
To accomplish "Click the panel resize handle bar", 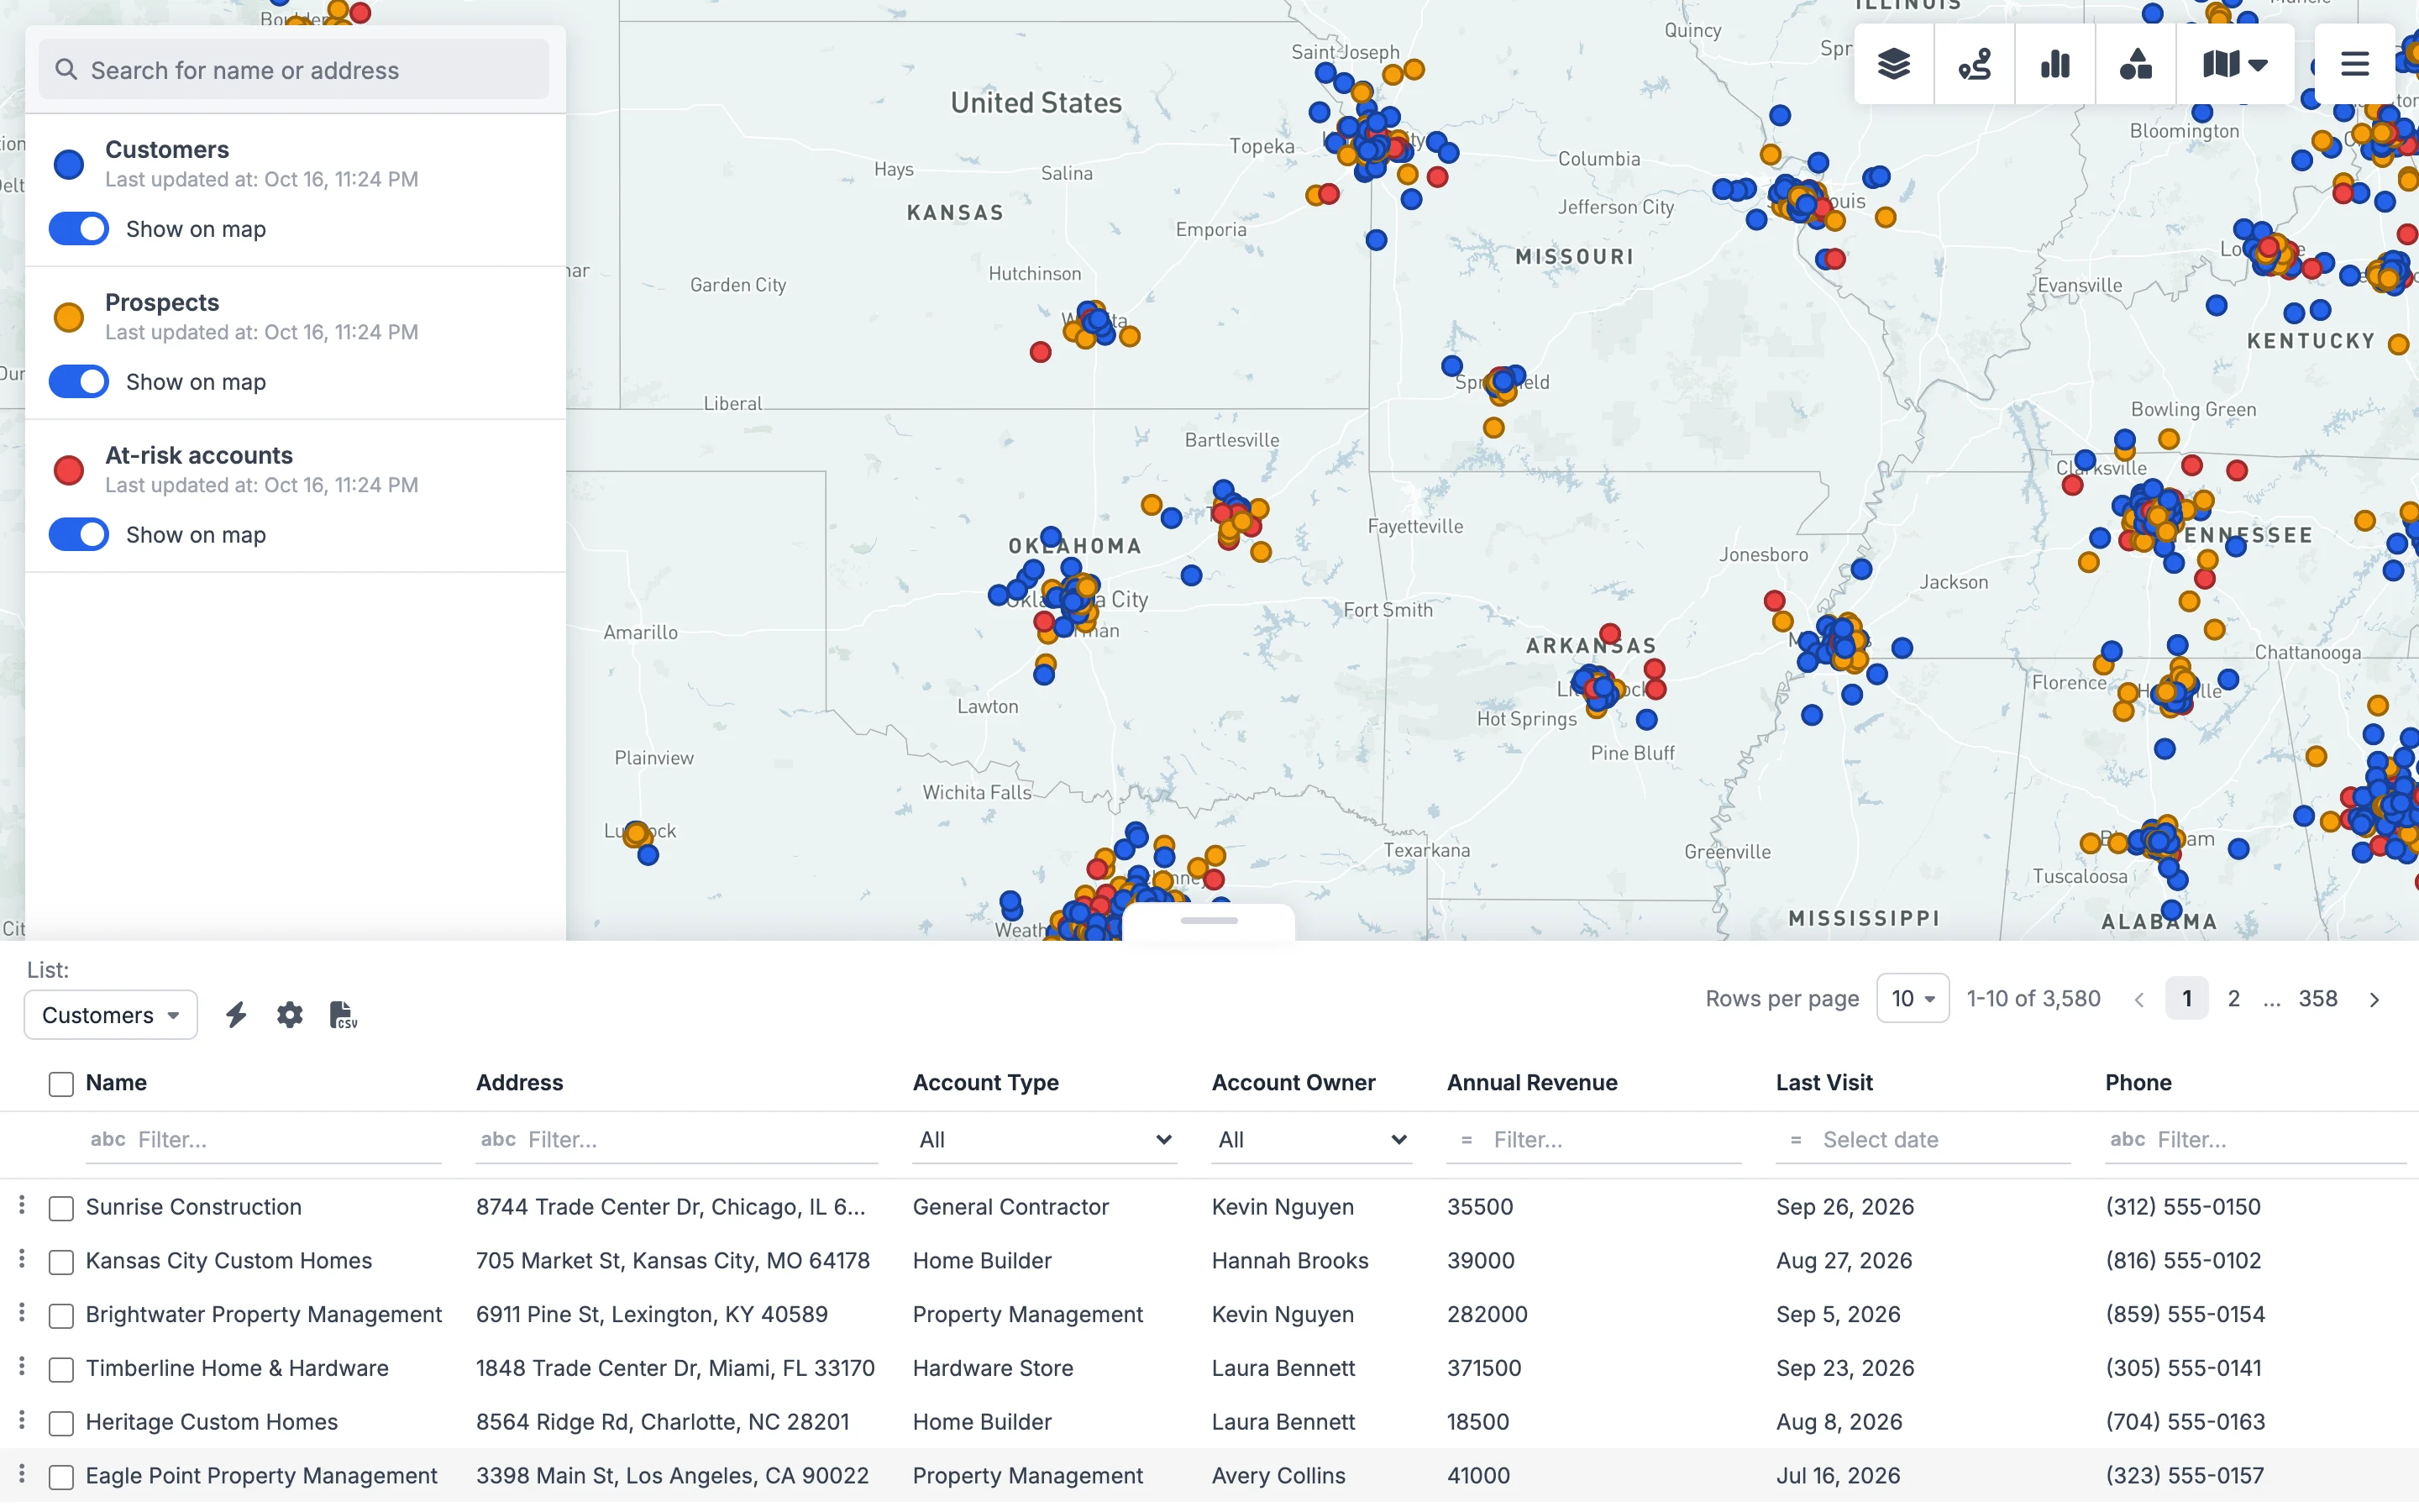I will (x=1209, y=920).
